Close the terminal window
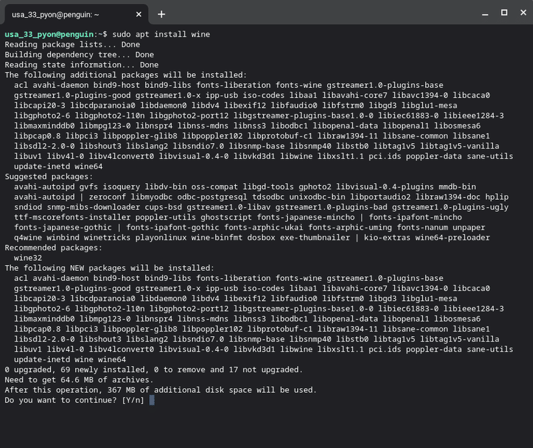Viewport: 533px width, 448px height. click(x=523, y=13)
